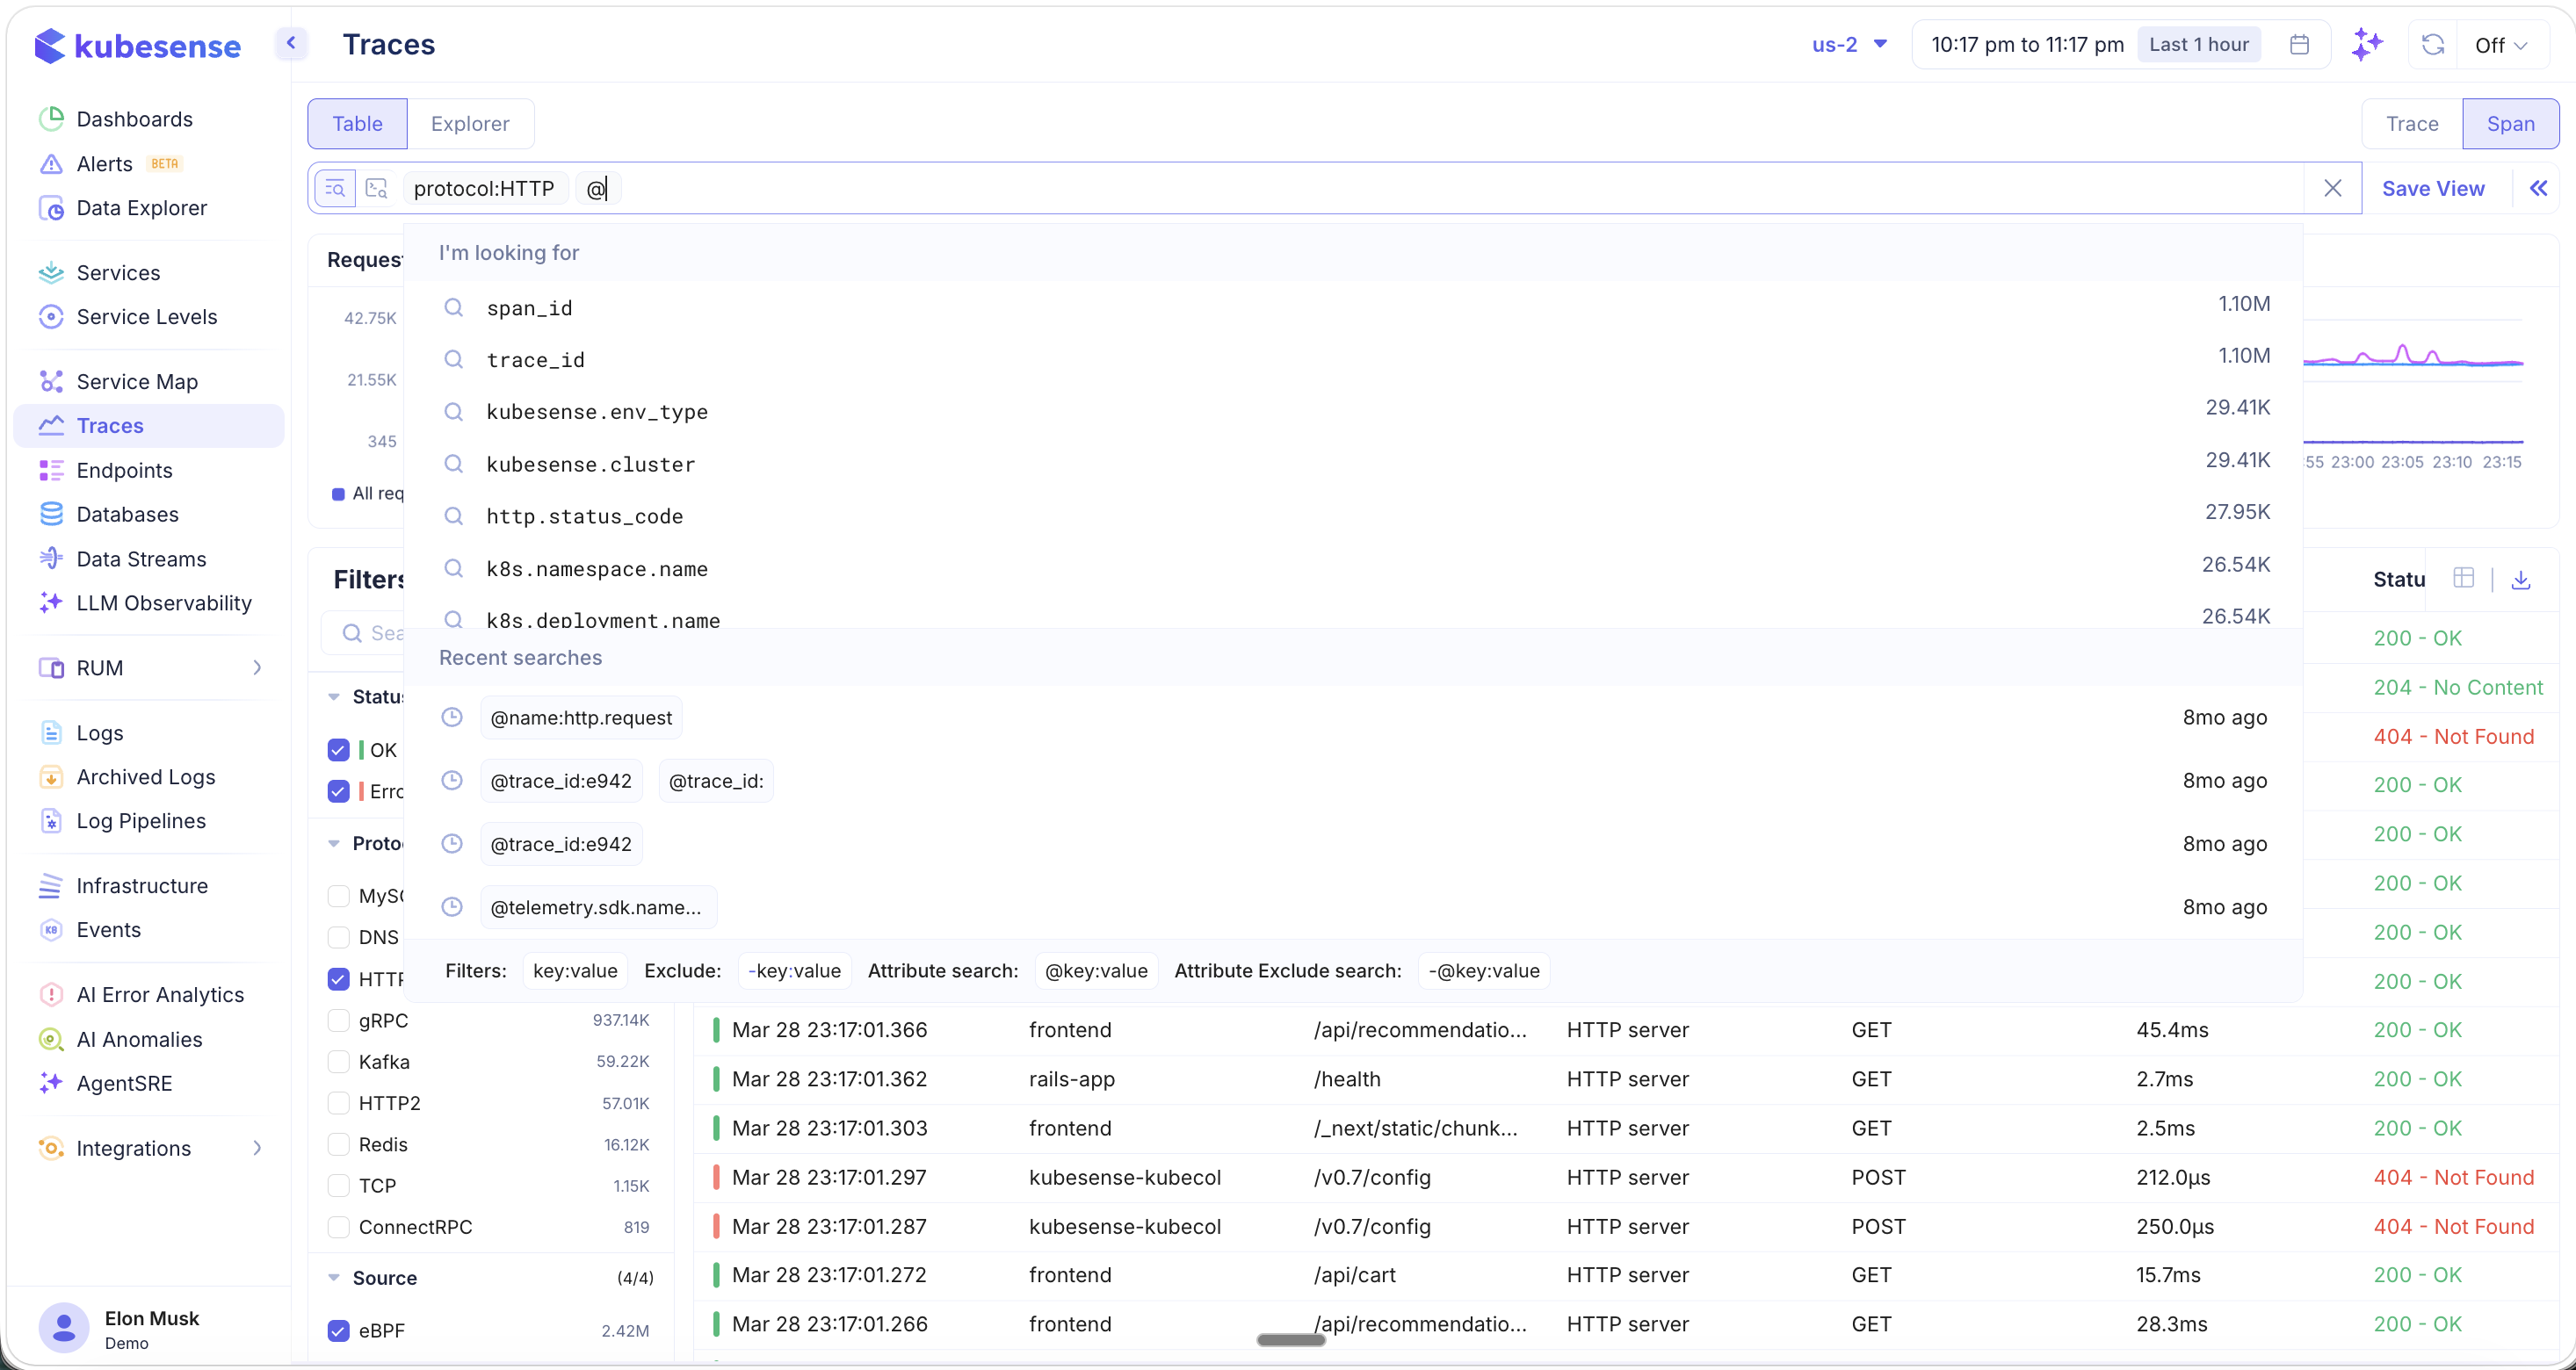Uncheck the OK status checkbox
Screen dimensions: 2576x1370
pyautogui.click(x=338, y=748)
